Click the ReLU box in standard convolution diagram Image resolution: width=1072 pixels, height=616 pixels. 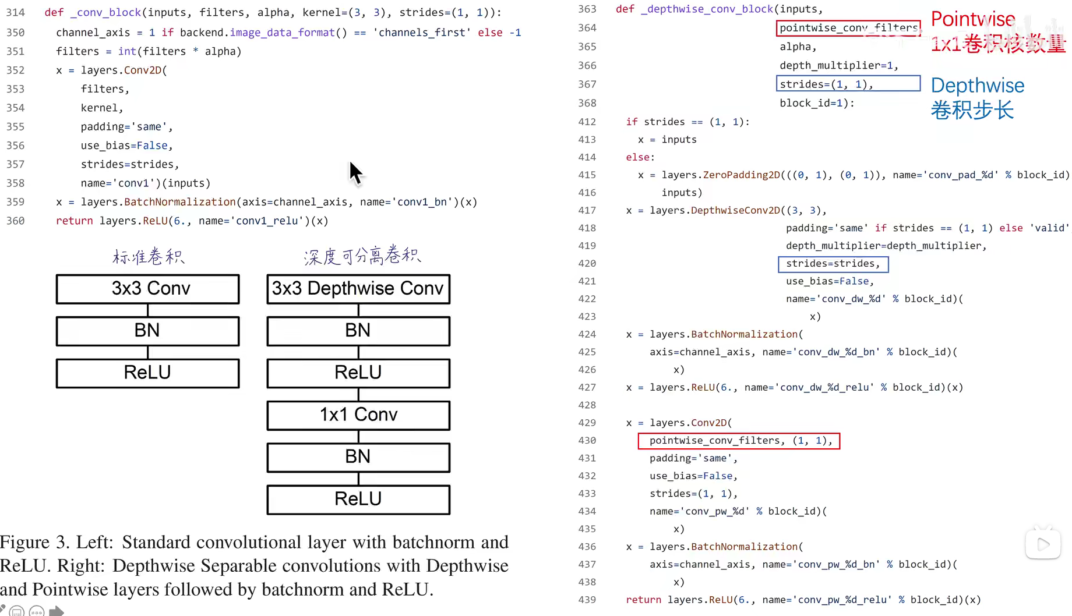tap(148, 373)
